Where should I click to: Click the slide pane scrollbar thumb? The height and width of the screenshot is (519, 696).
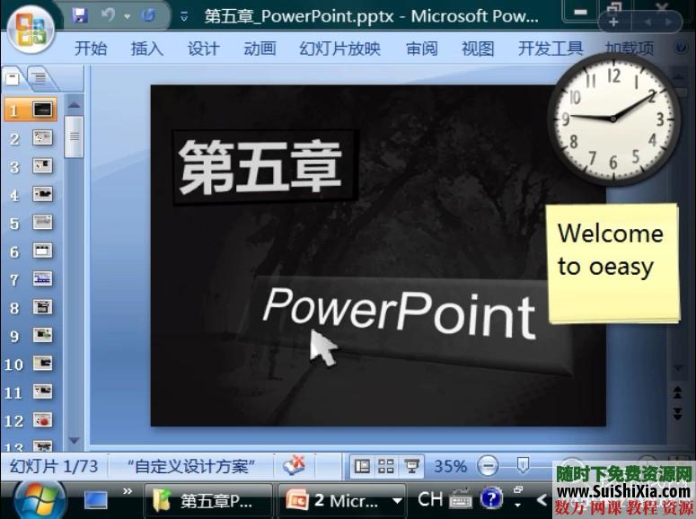[x=75, y=136]
